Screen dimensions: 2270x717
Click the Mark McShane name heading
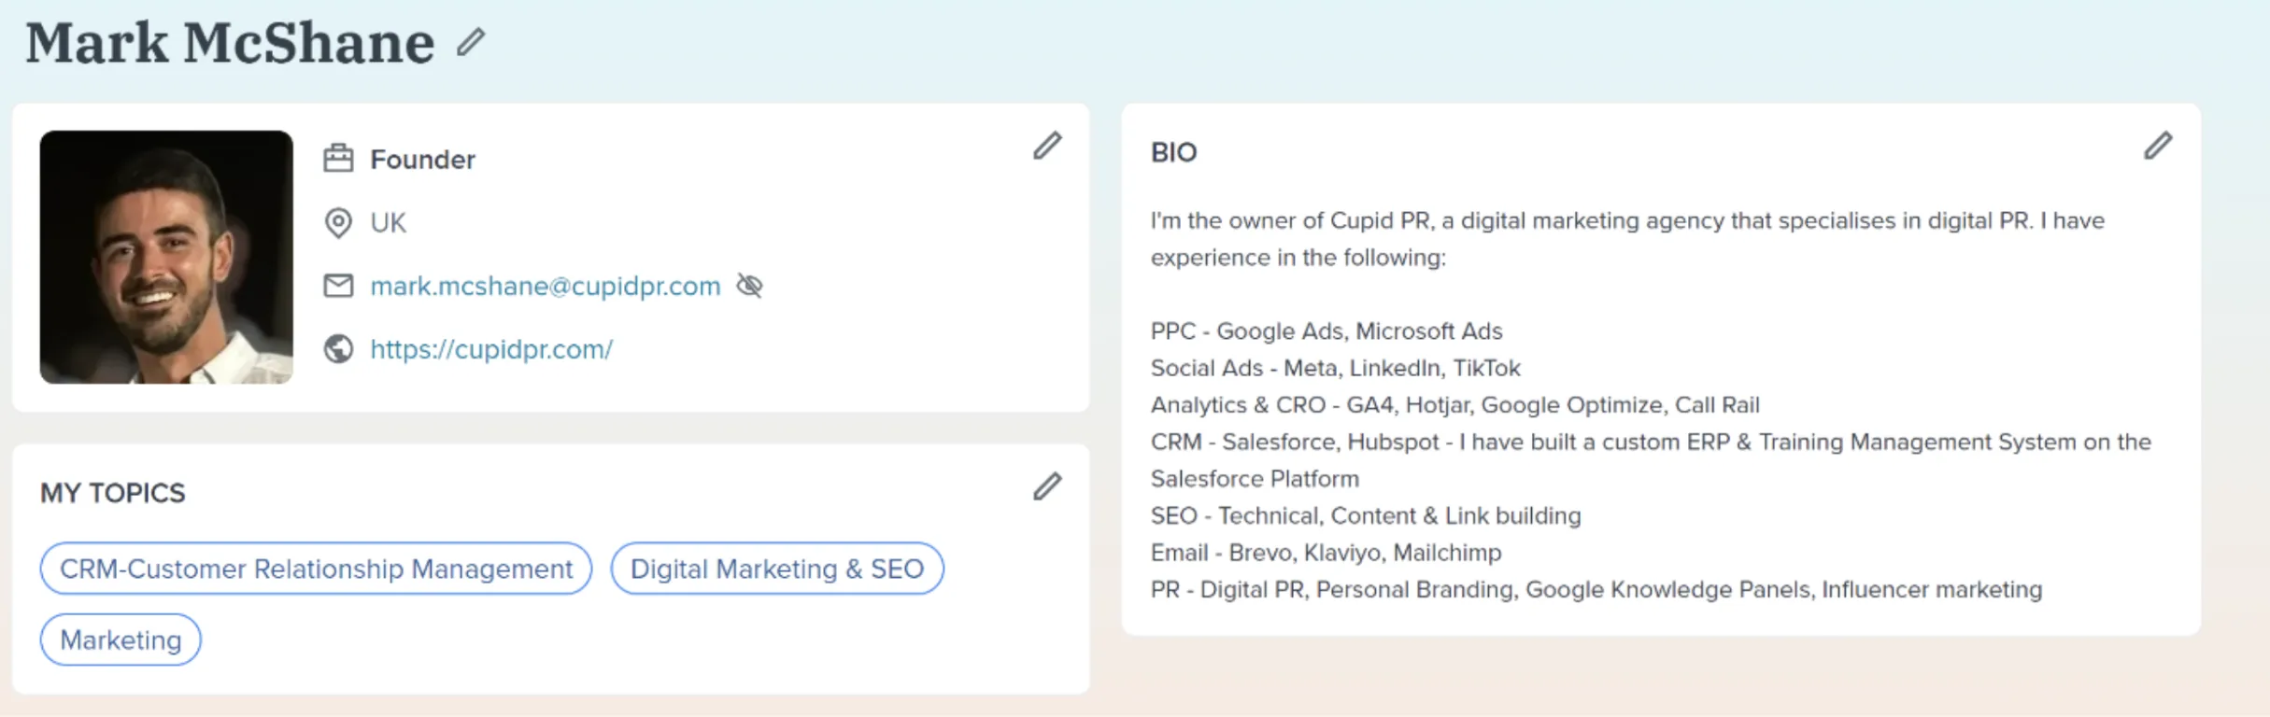(230, 43)
